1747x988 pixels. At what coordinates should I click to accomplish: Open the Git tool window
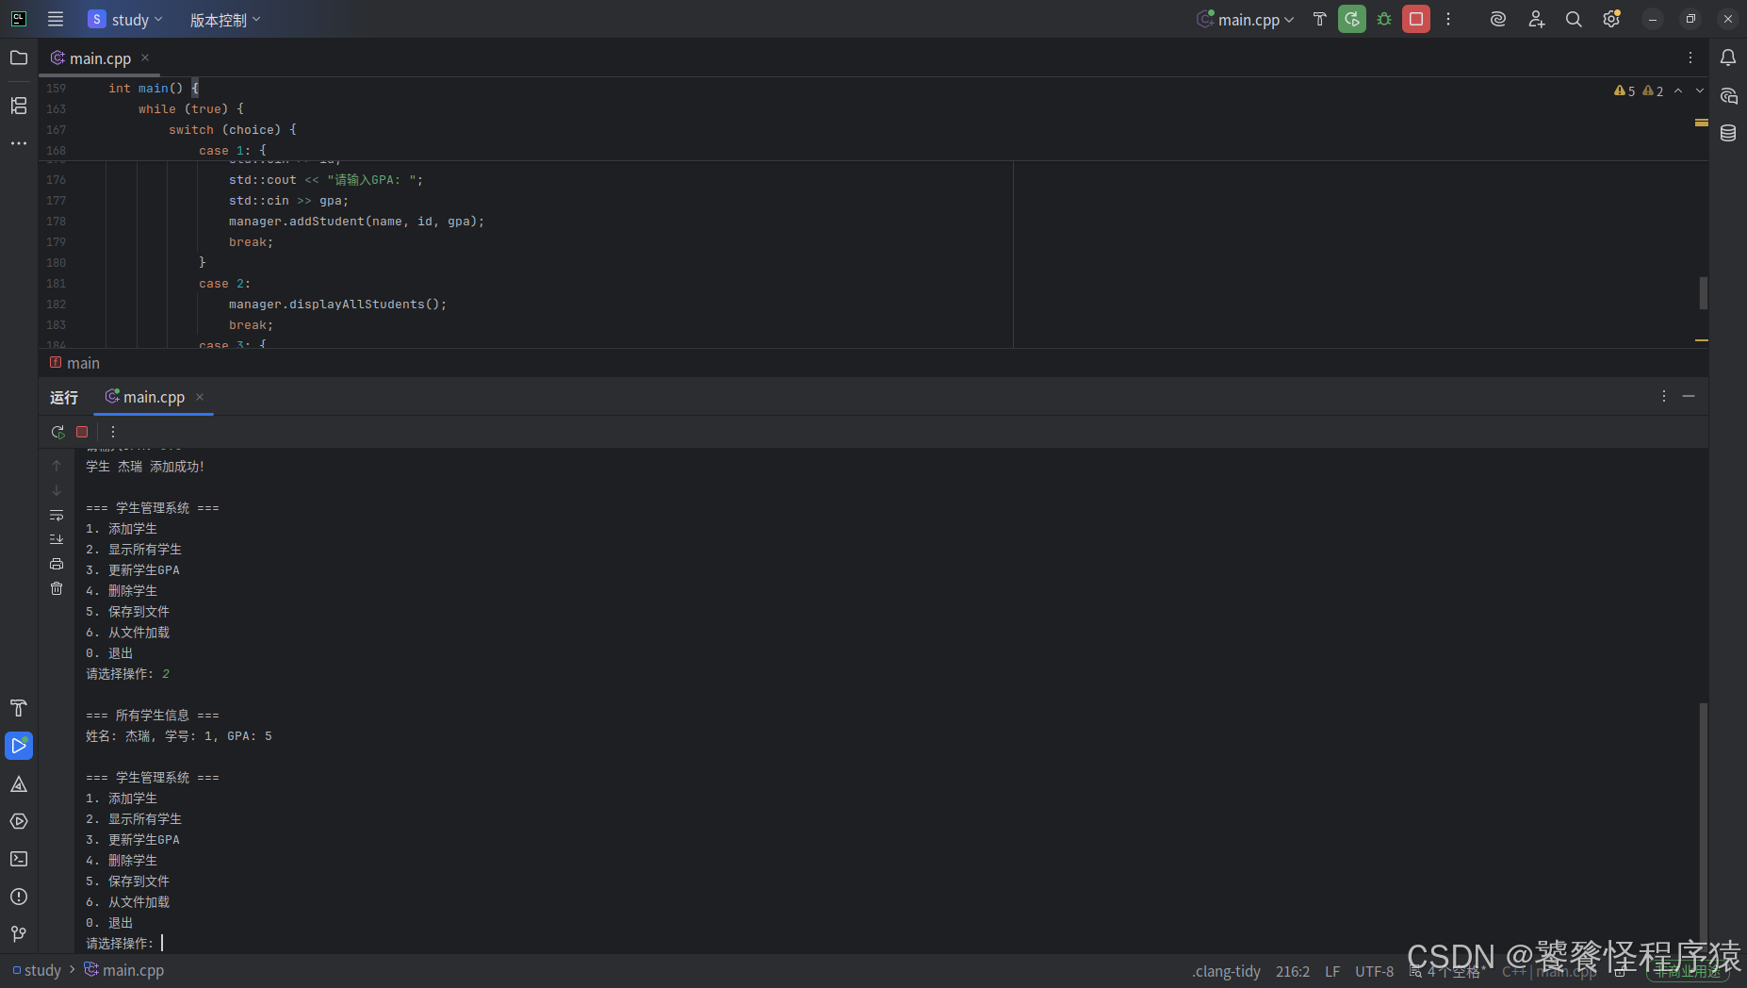coord(19,933)
